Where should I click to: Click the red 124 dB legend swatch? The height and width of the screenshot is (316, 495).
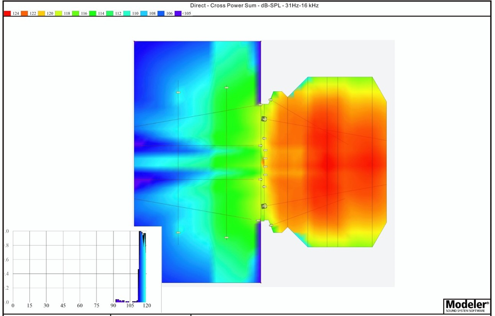point(7,14)
